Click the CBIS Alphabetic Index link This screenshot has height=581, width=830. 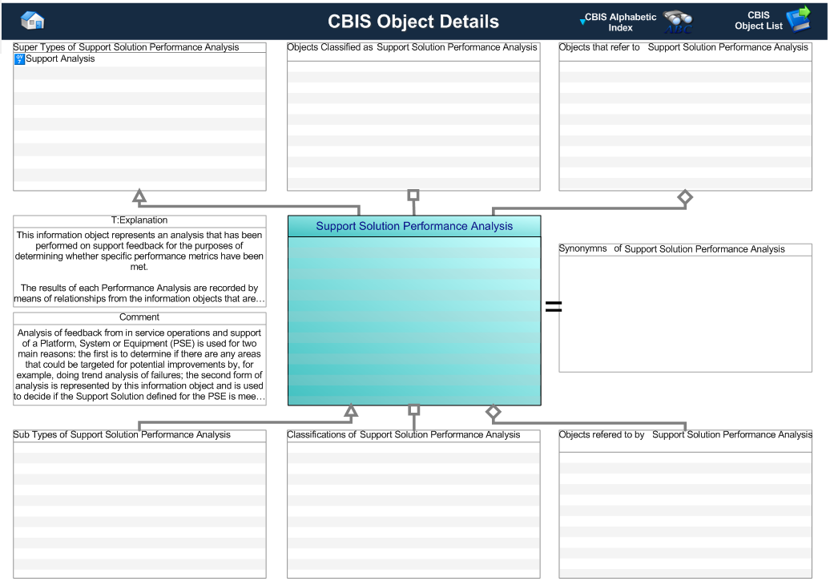[620, 22]
